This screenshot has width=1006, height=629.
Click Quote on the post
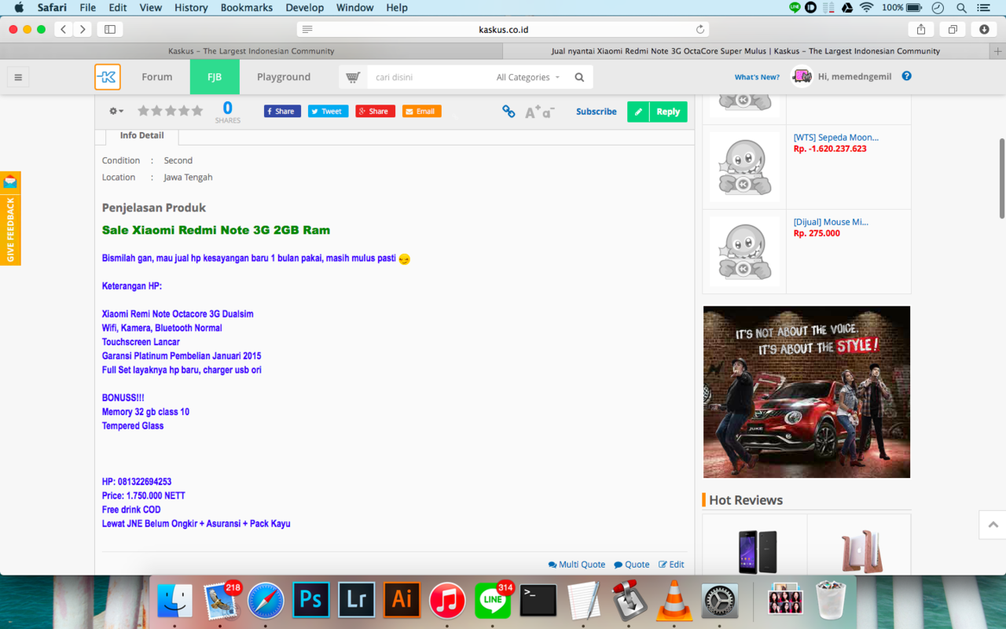click(632, 565)
